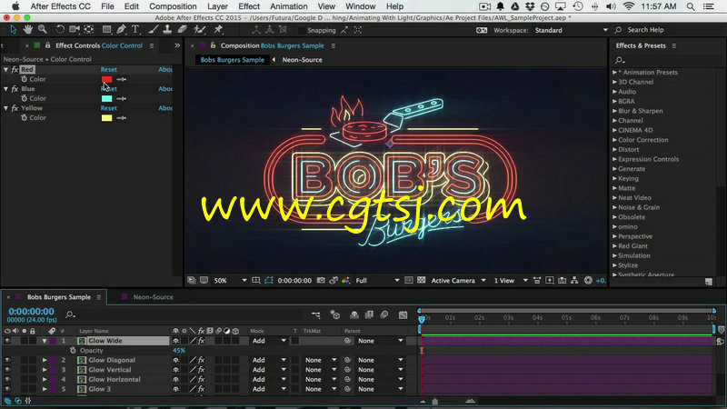
Task: Toggle the Red effect fx switch
Action: (x=15, y=70)
